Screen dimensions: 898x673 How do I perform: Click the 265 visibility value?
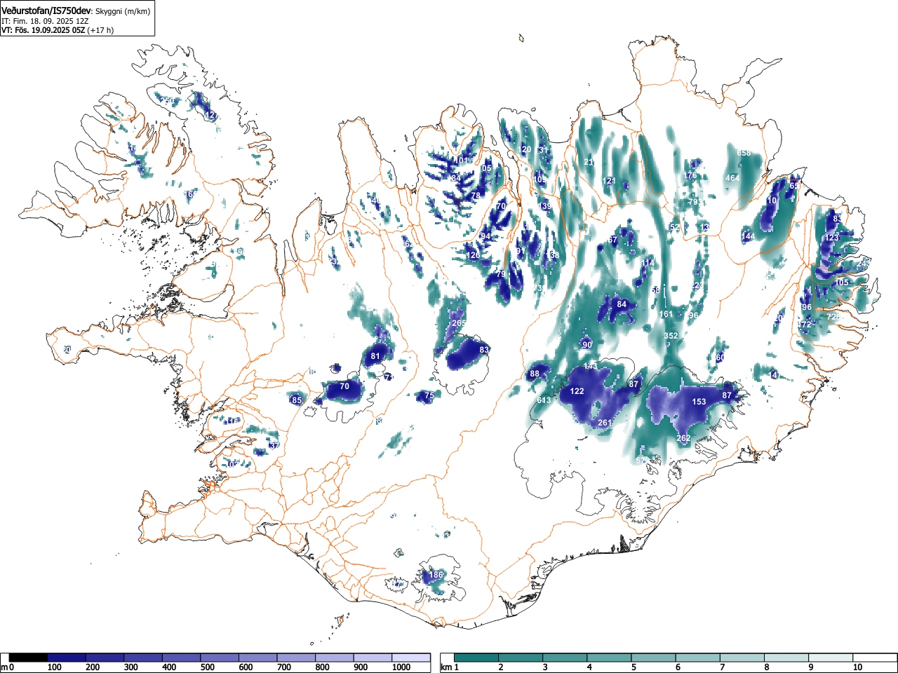coord(459,323)
